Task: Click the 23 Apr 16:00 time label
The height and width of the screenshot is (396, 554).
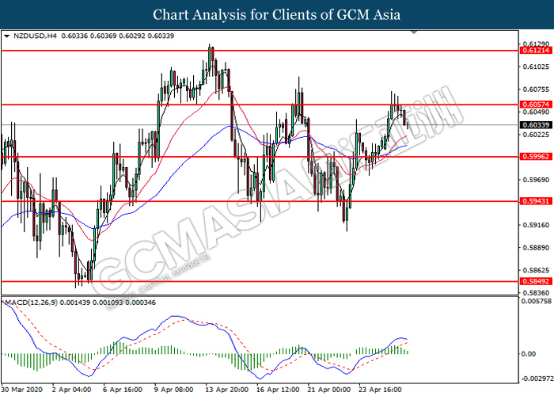Action: pyautogui.click(x=379, y=390)
